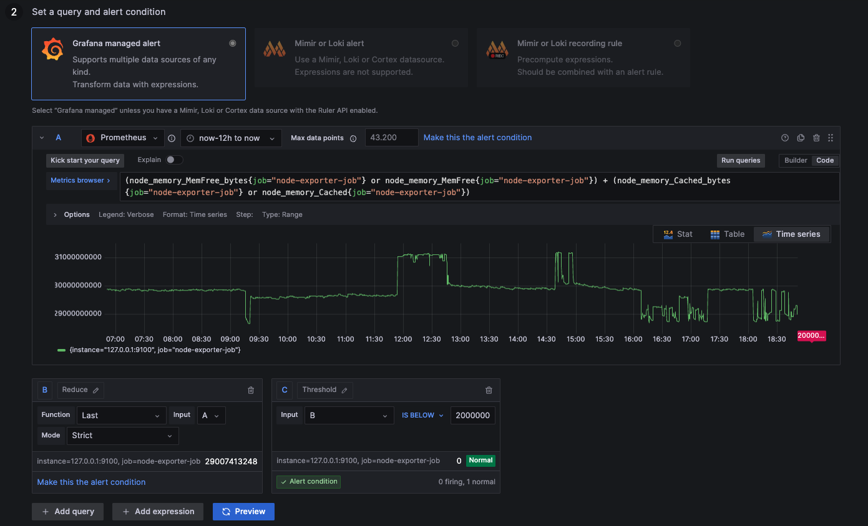Toggle the Explain switch

click(175, 160)
